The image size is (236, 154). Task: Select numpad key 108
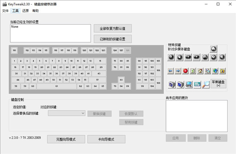click(x=159, y=83)
